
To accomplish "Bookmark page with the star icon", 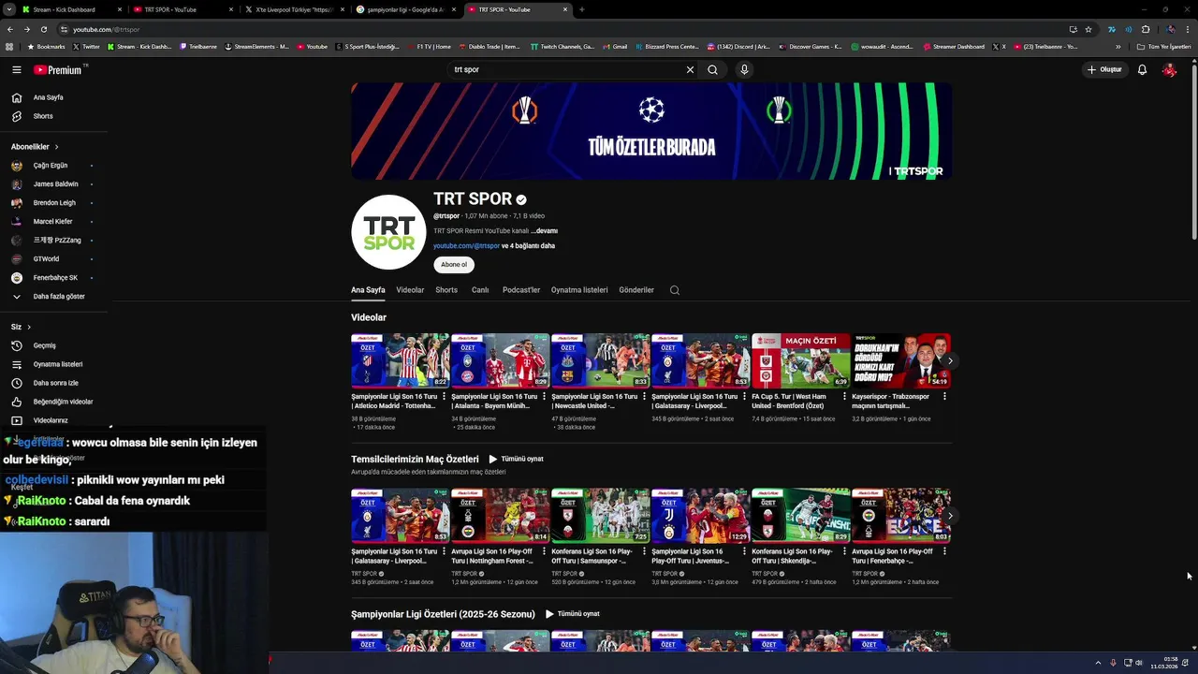I will point(1088,29).
